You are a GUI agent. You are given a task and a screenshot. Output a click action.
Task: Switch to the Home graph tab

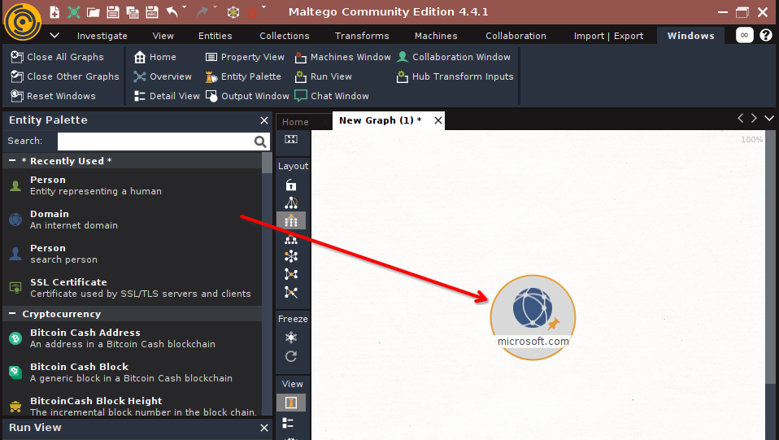pyautogui.click(x=295, y=122)
